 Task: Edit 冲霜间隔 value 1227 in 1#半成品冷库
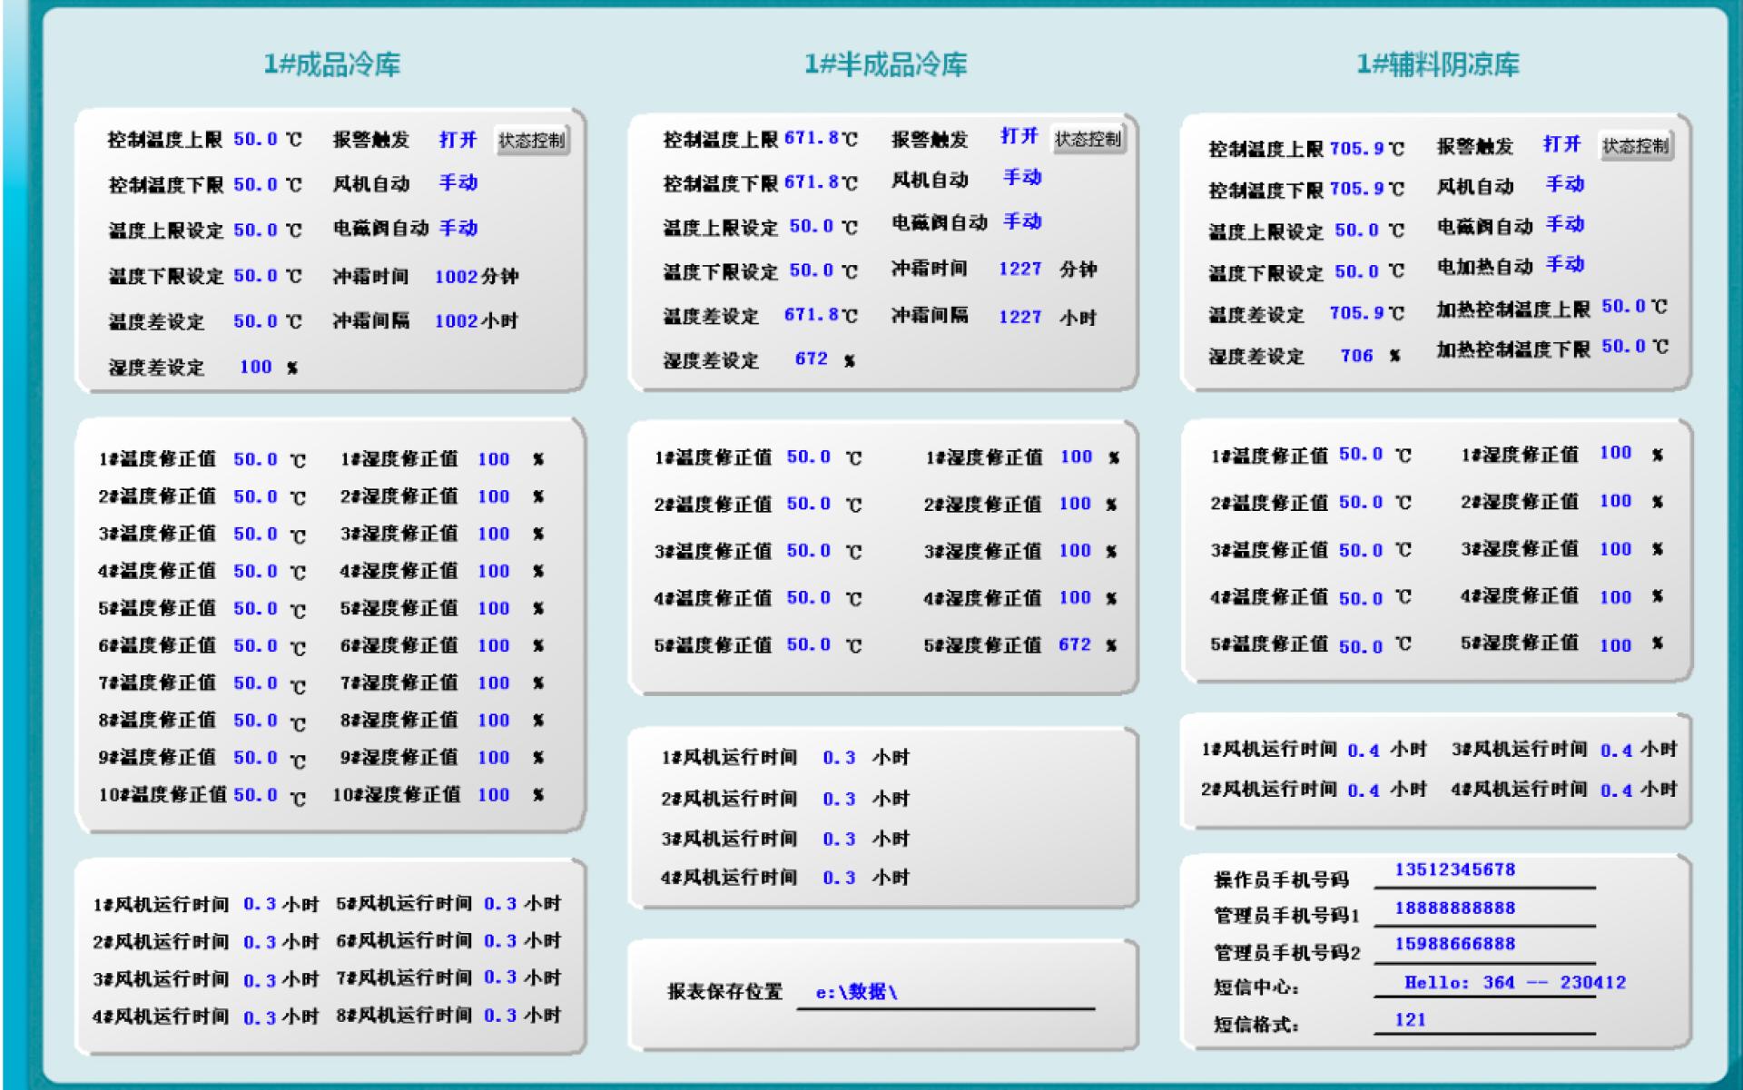click(x=1019, y=317)
